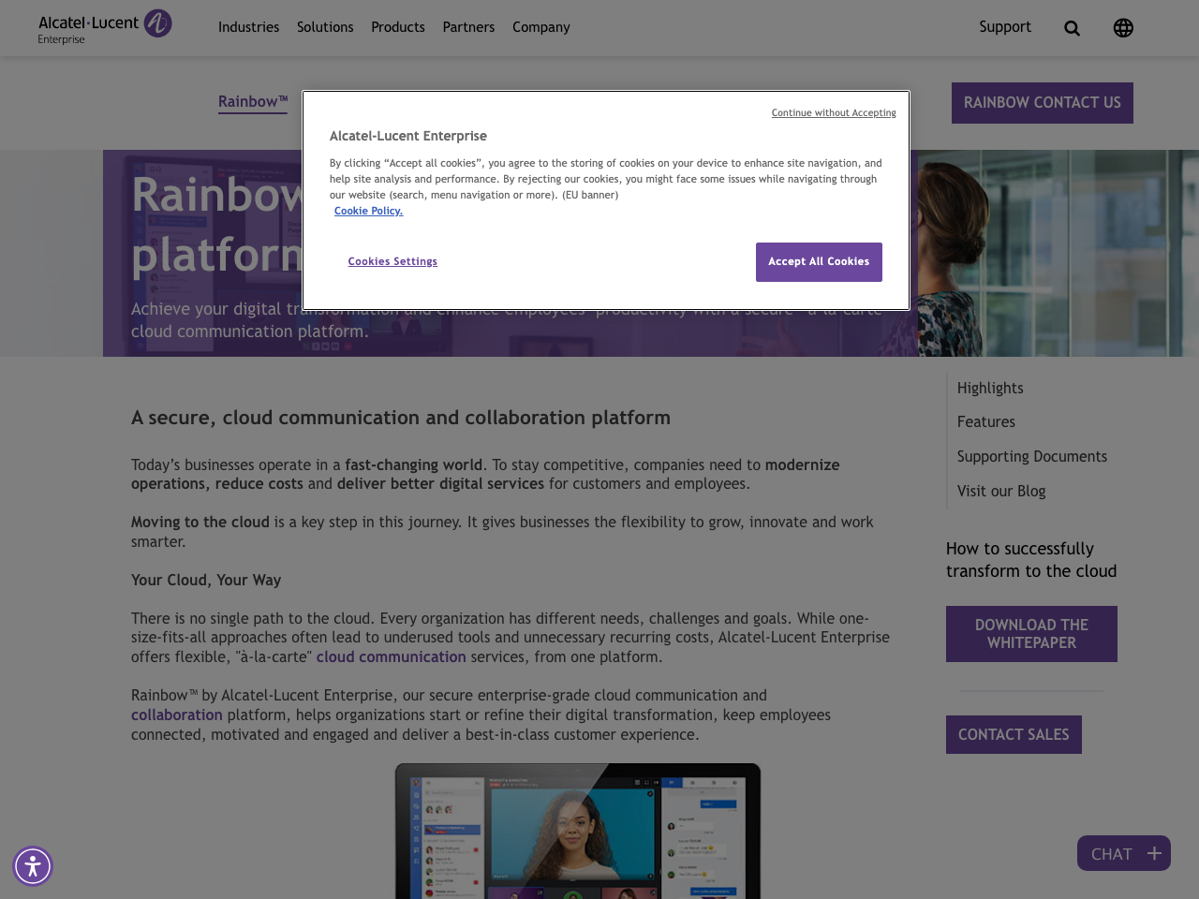1199x899 pixels.
Task: Open the Products dropdown
Action: click(x=397, y=25)
